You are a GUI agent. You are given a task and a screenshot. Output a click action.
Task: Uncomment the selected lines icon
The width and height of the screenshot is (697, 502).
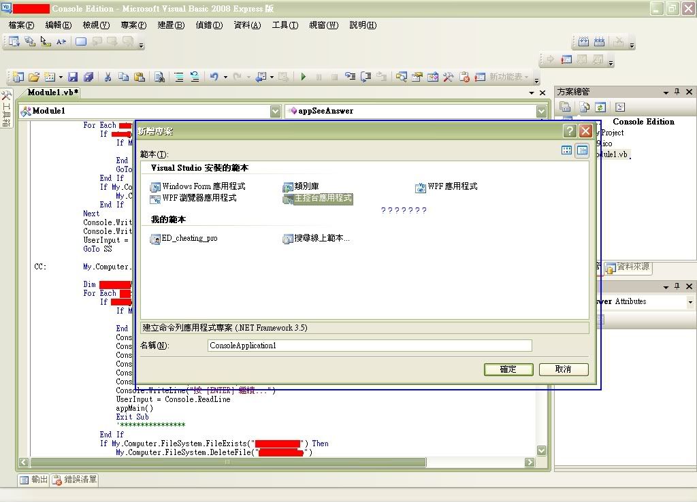[x=195, y=77]
